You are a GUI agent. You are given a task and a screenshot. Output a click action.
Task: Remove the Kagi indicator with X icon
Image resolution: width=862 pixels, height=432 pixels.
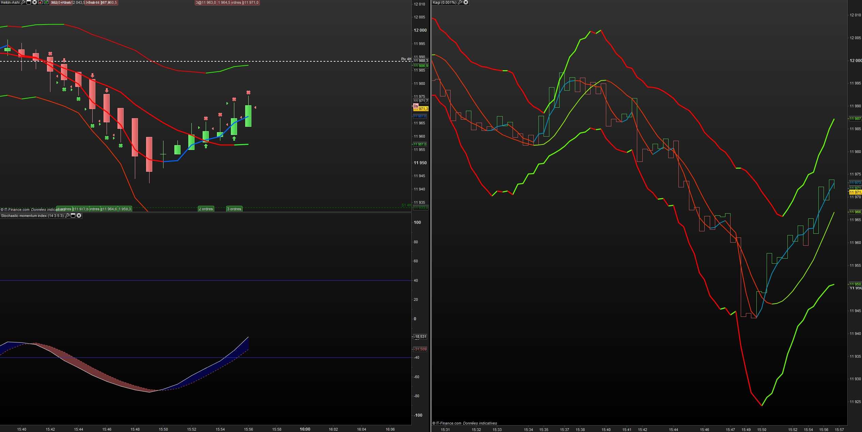click(x=466, y=2)
